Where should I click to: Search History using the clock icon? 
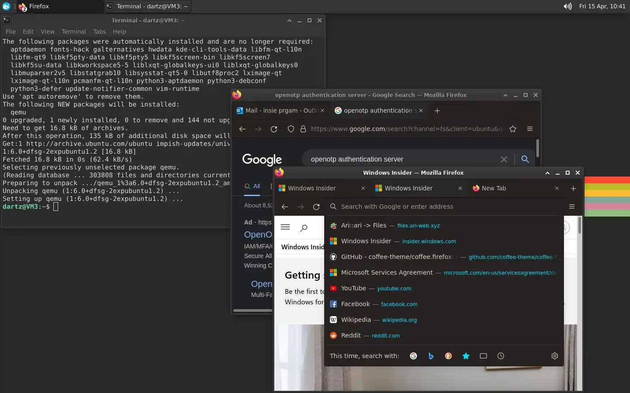point(501,356)
